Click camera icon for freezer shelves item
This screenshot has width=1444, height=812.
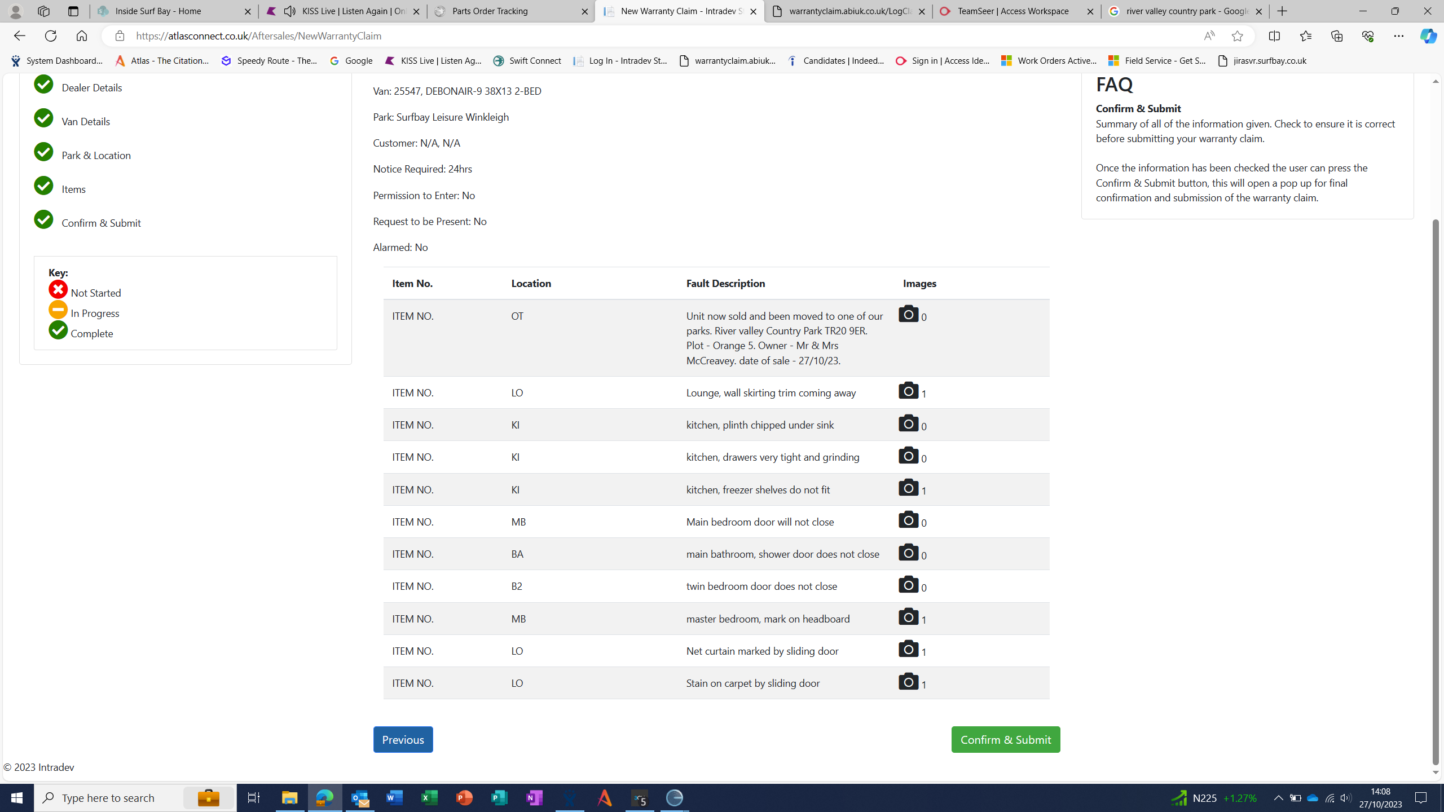tap(908, 487)
